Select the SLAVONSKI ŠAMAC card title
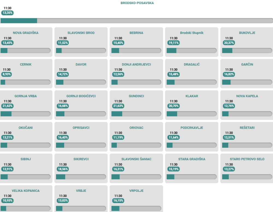The image size is (273, 212). [136, 159]
